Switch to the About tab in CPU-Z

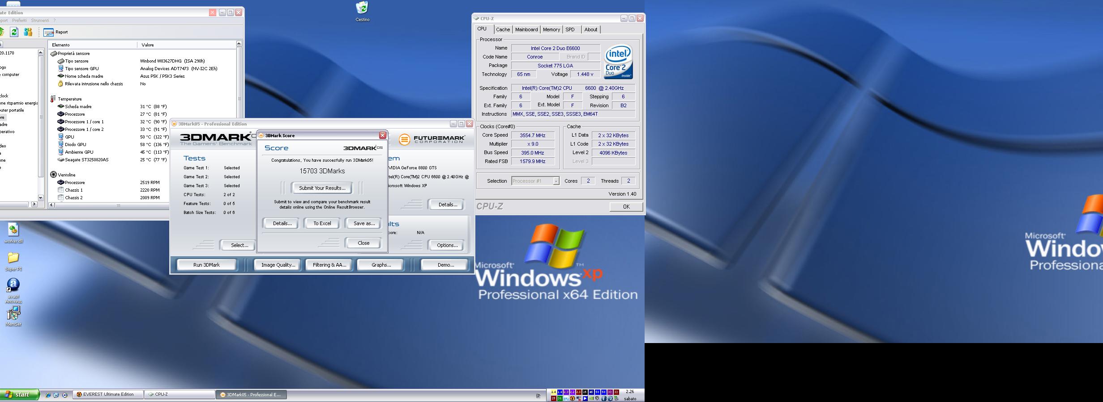point(590,29)
